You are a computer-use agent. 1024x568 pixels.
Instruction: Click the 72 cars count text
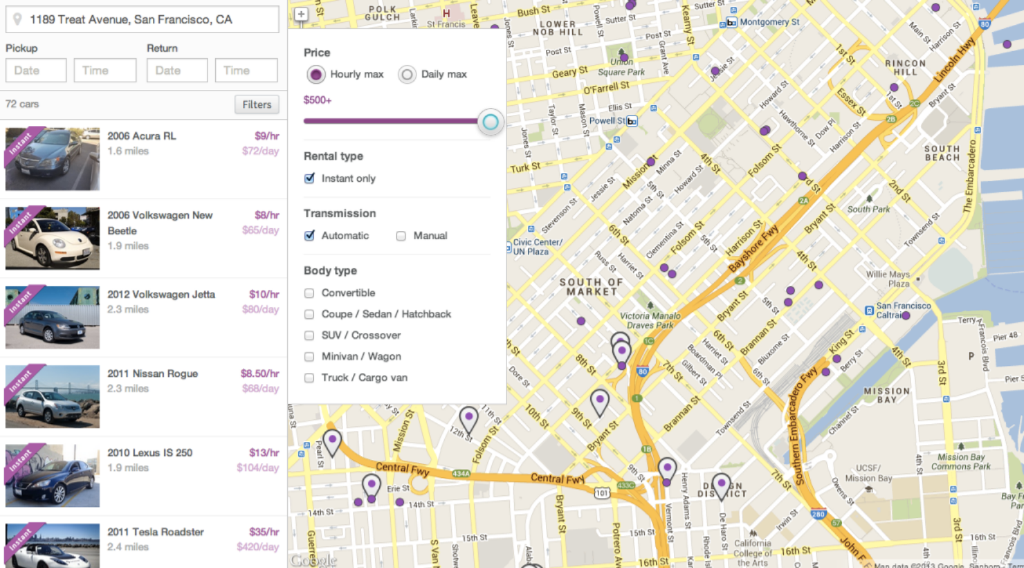22,104
